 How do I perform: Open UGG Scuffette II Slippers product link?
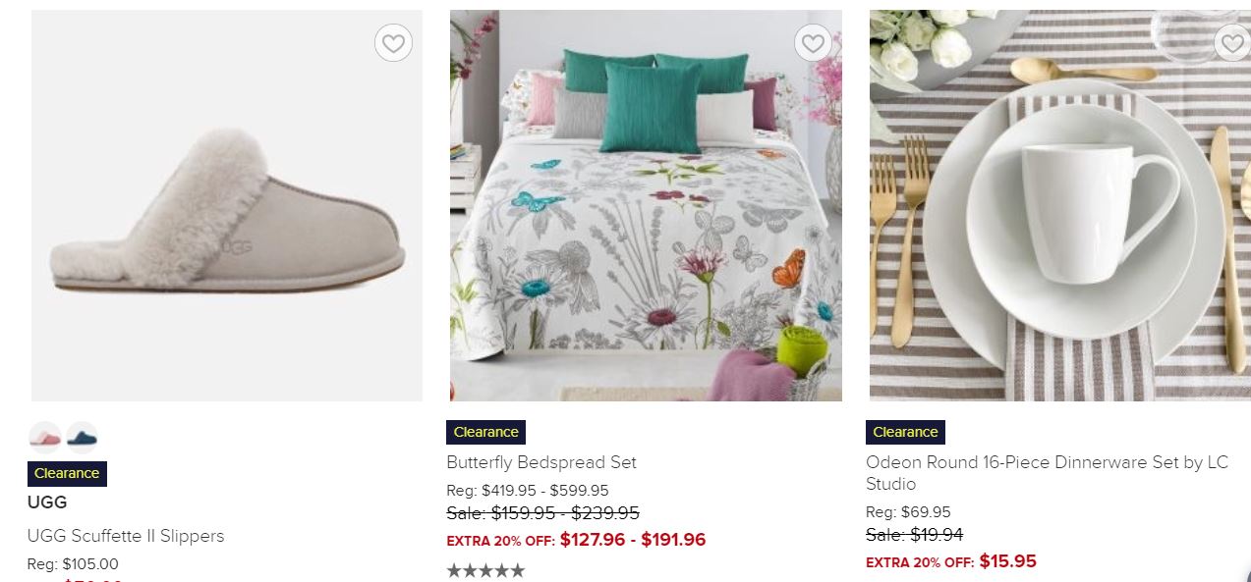pos(126,536)
